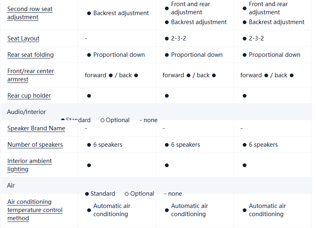
Task: Click the Rear cup holder dot in middle column
Action: coord(167,96)
